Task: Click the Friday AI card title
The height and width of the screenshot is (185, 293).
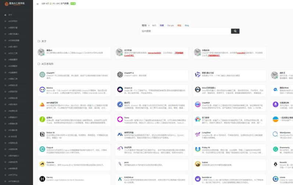Action: (x=206, y=148)
